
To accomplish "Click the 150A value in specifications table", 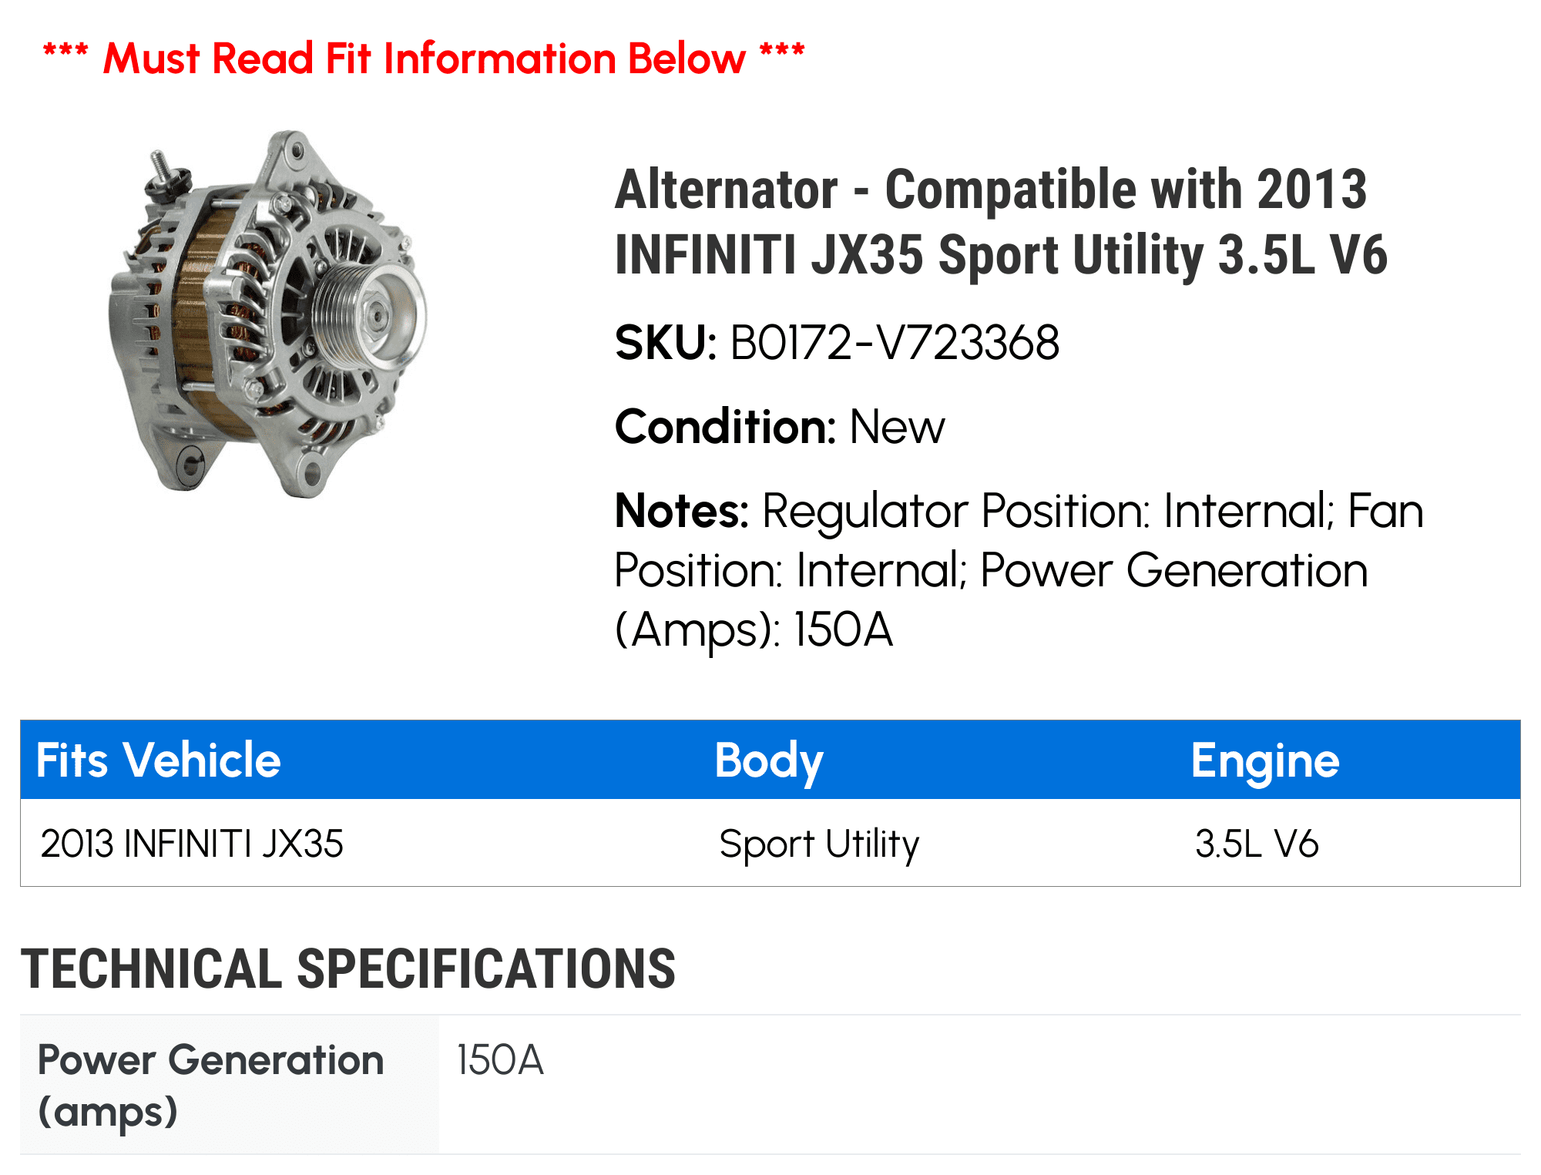I will 500,1060.
